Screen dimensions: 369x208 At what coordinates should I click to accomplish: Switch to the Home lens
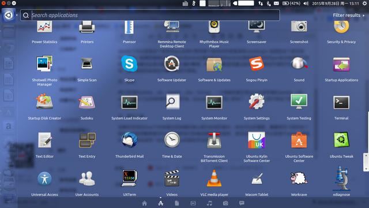[x=145, y=203]
